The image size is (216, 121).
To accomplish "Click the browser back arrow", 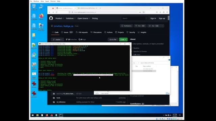I will [x=50, y=12].
